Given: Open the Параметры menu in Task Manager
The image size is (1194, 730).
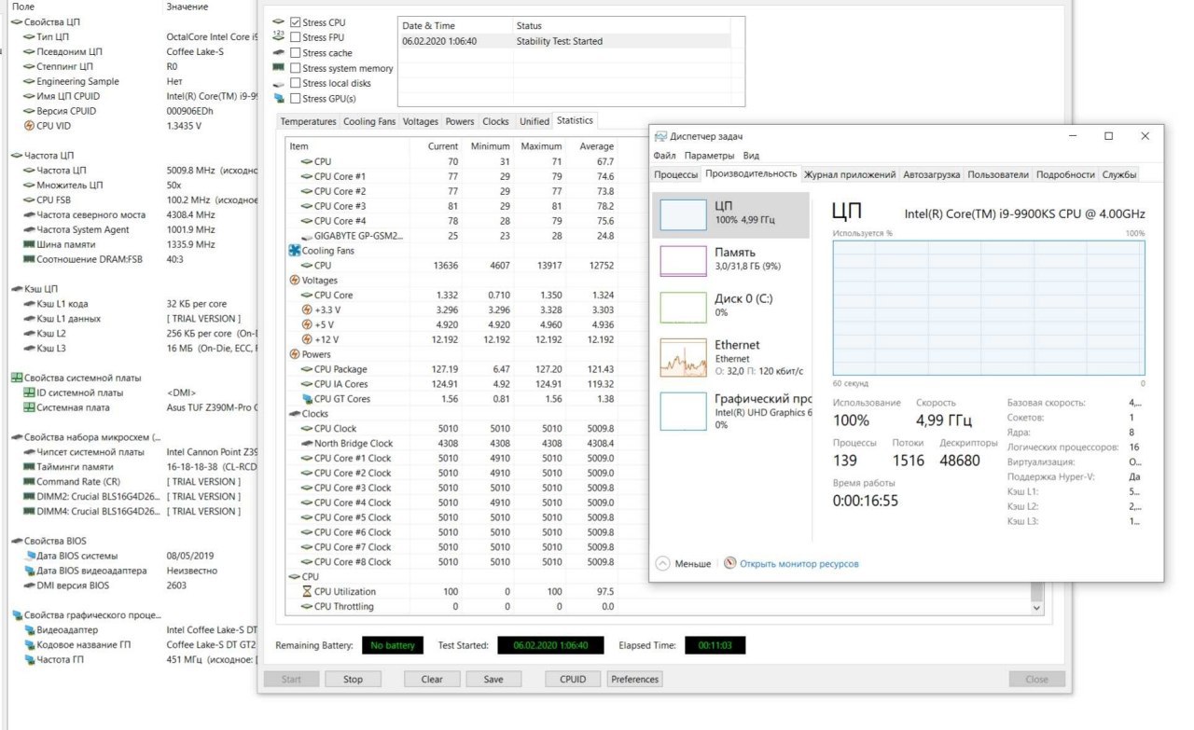Looking at the screenshot, I should coord(709,156).
